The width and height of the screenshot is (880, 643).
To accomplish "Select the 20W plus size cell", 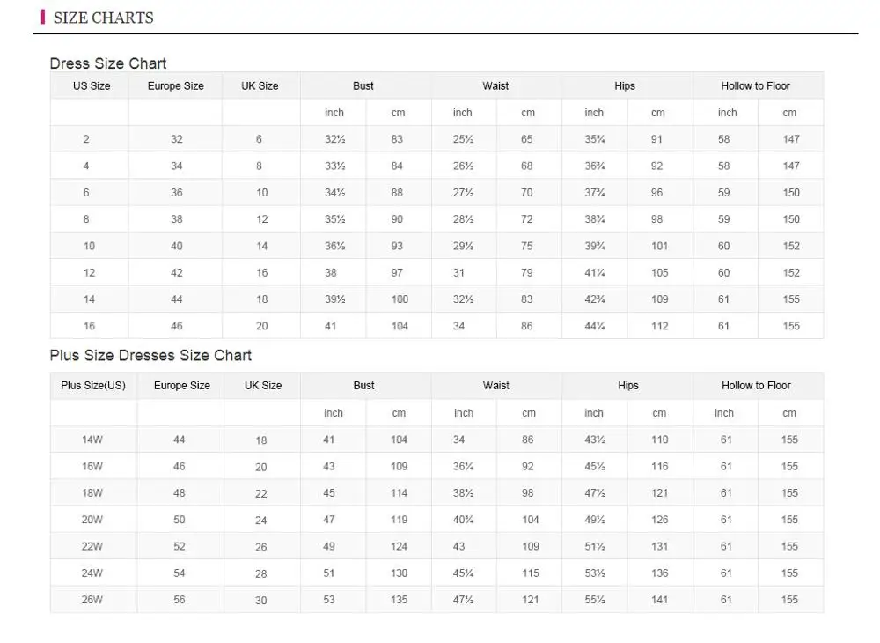I will click(92, 520).
